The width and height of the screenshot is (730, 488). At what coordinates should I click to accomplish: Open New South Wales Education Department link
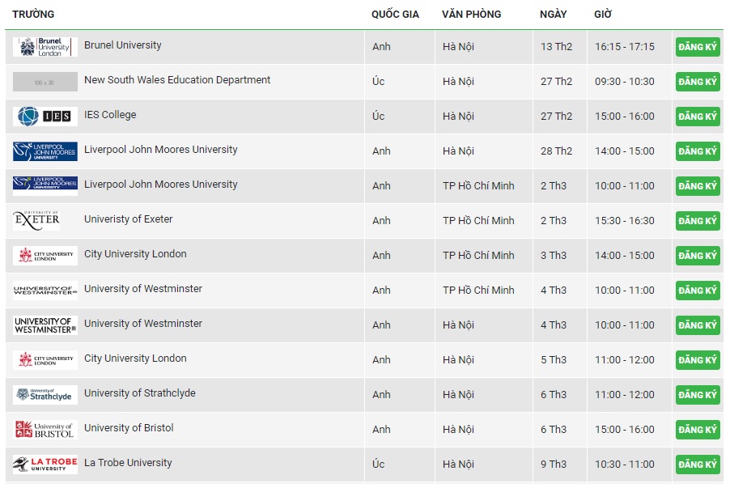[177, 80]
